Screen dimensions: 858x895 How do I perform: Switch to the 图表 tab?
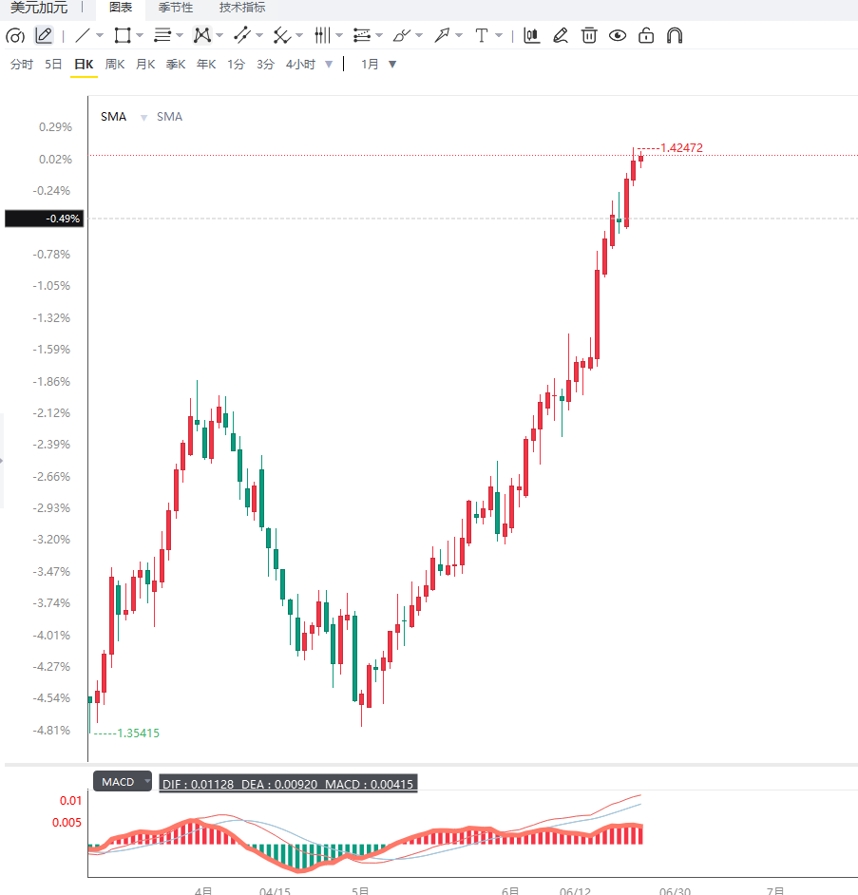coord(121,8)
